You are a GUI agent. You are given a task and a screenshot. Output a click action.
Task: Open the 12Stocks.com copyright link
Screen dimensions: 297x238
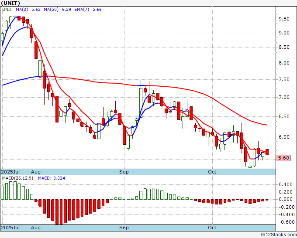(279, 235)
